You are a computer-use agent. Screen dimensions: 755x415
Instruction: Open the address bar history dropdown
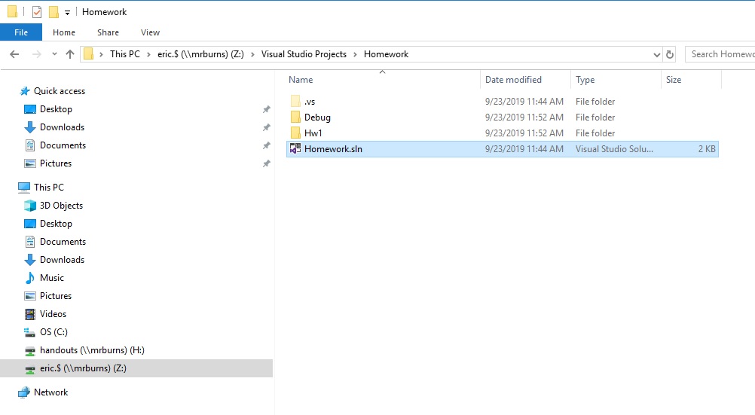coord(656,54)
